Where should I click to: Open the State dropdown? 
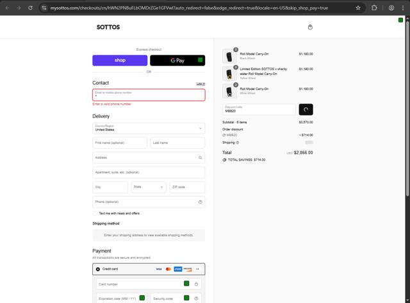tap(149, 187)
